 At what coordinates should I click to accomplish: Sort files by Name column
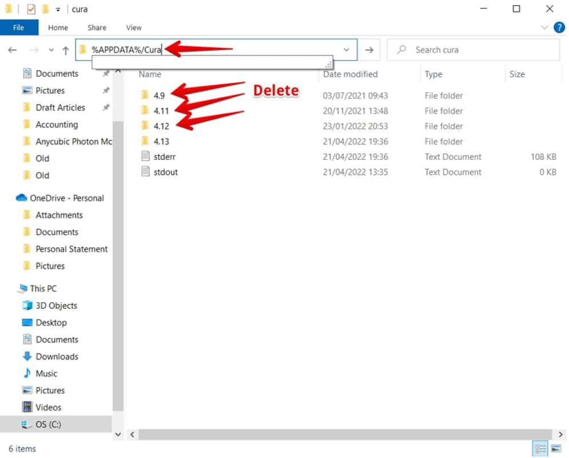[x=150, y=74]
